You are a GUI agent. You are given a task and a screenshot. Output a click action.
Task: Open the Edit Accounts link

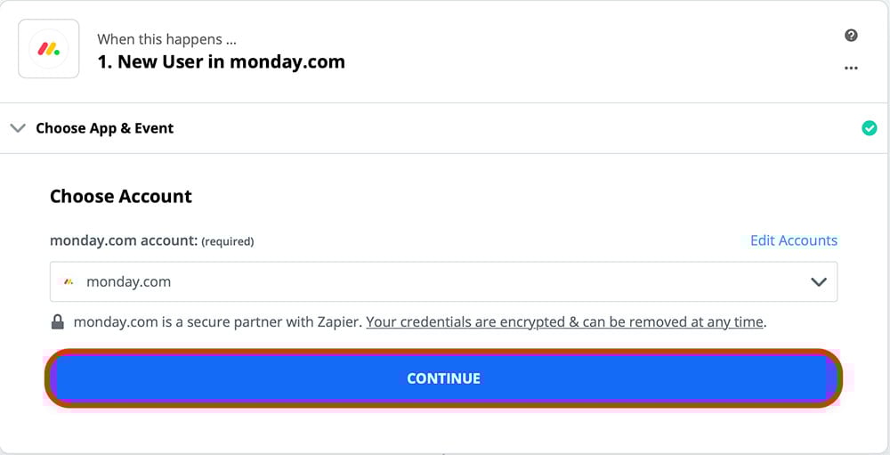[794, 240]
